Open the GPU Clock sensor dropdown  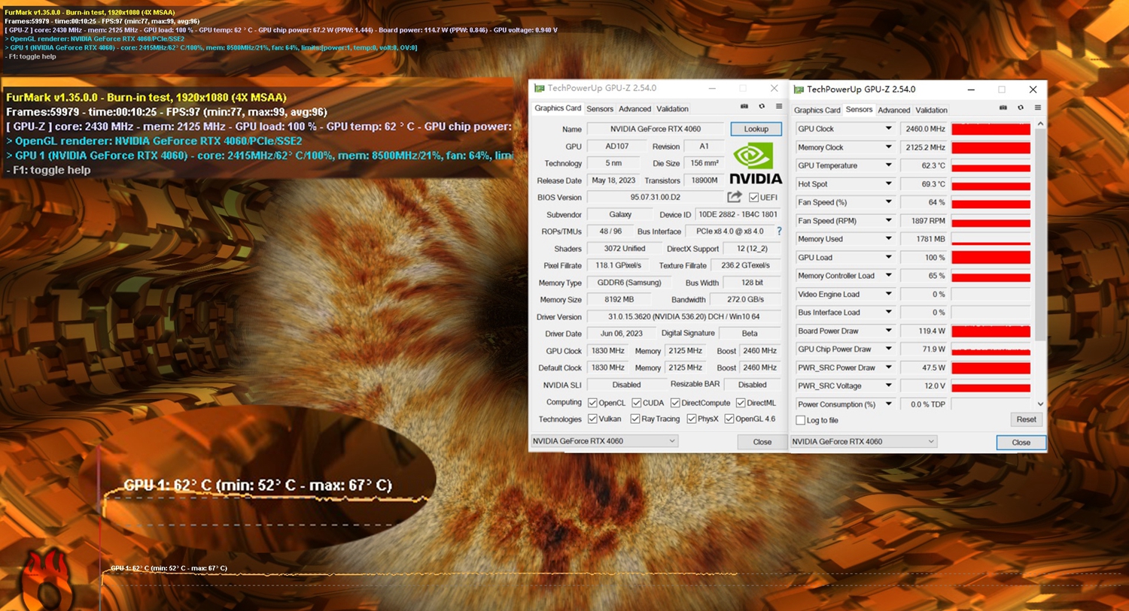[x=888, y=129]
